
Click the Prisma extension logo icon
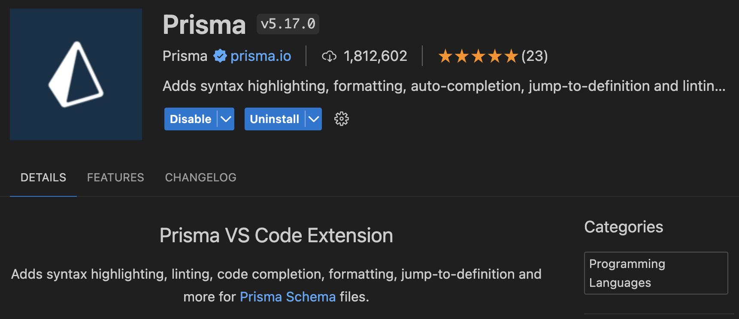[x=76, y=74]
